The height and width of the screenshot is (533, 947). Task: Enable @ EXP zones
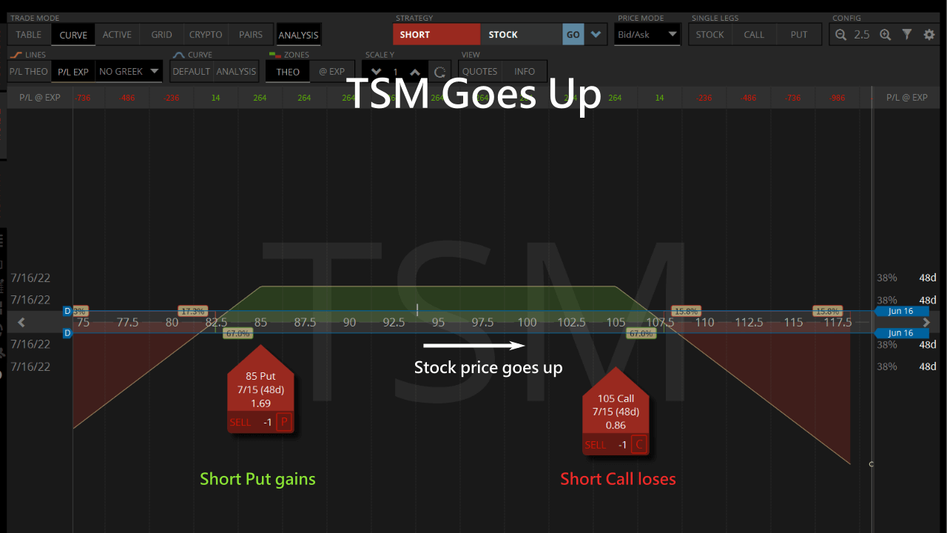332,72
